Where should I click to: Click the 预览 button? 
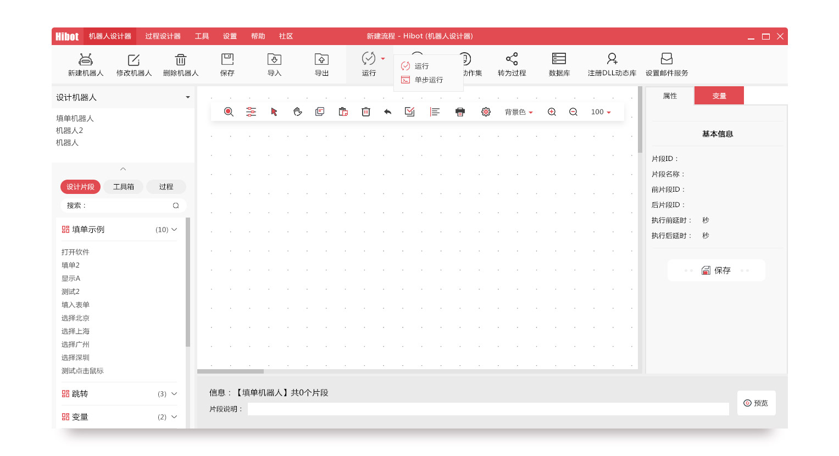[x=756, y=403]
